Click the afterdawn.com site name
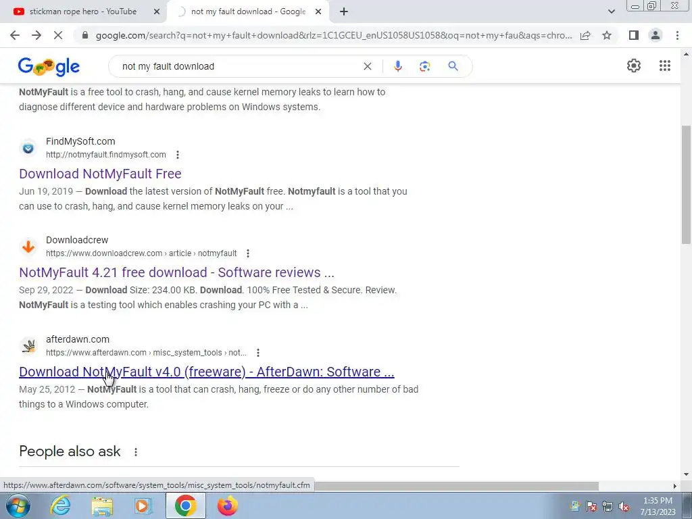 click(x=78, y=339)
